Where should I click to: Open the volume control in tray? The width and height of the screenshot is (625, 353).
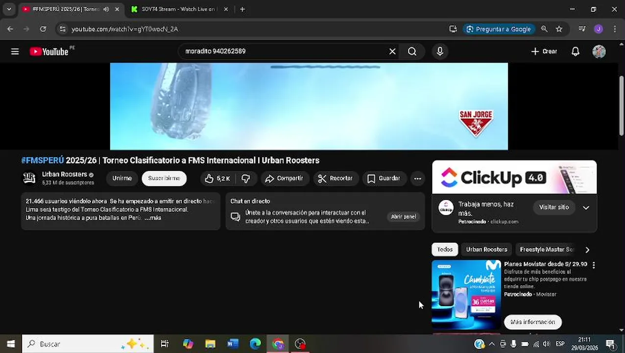point(547,344)
